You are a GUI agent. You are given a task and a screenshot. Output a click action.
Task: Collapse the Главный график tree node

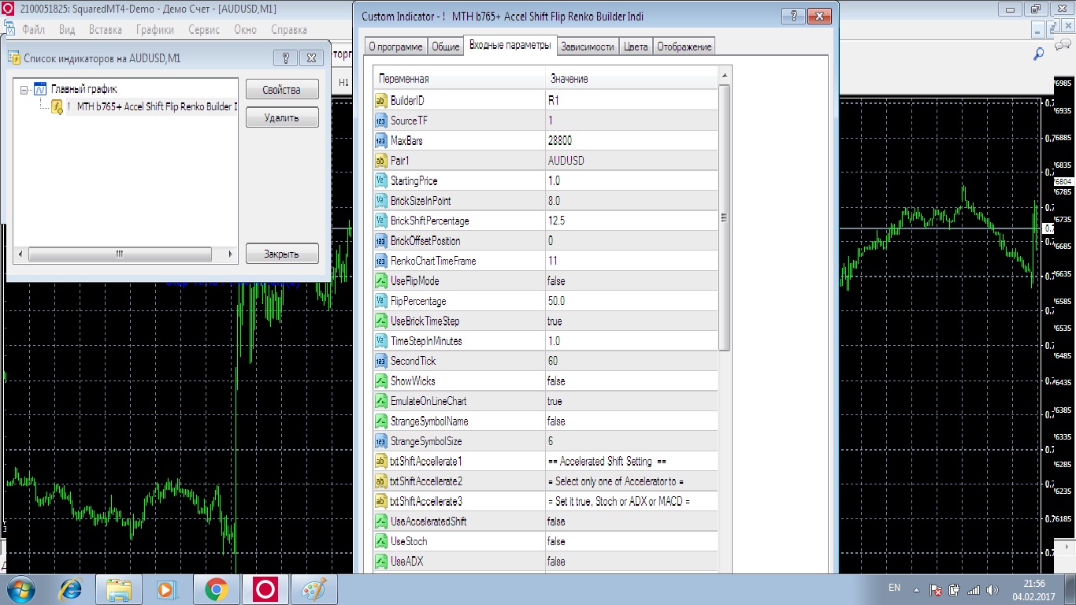coord(25,89)
